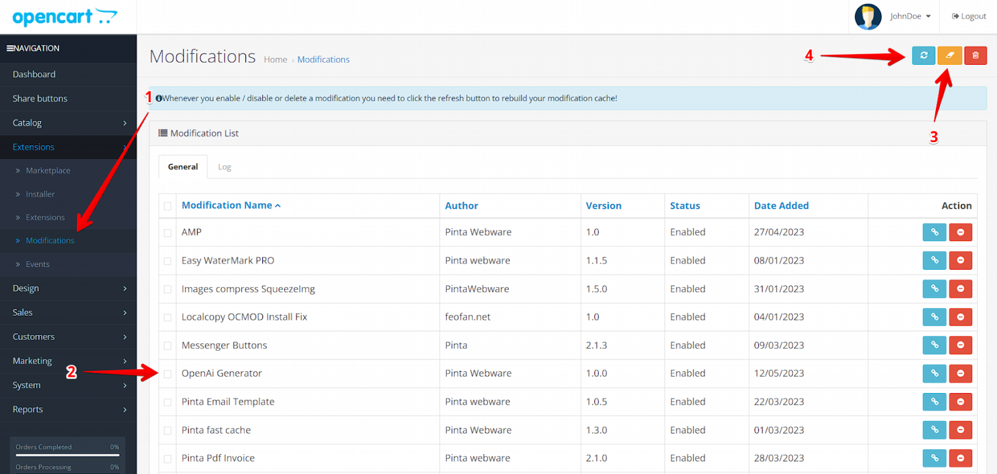Disable Images compress SqueezeImg modification

click(960, 289)
